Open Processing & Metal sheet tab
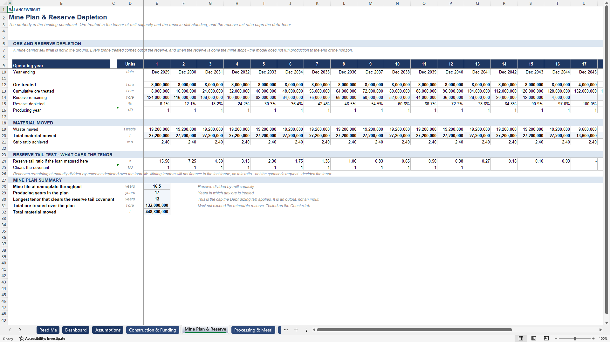Viewport: 610px width, 342px height. point(253,330)
